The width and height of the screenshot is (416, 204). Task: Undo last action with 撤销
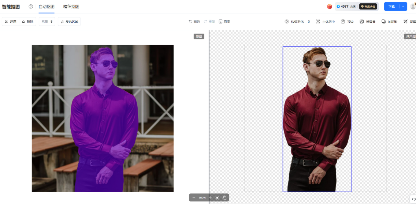tap(194, 22)
